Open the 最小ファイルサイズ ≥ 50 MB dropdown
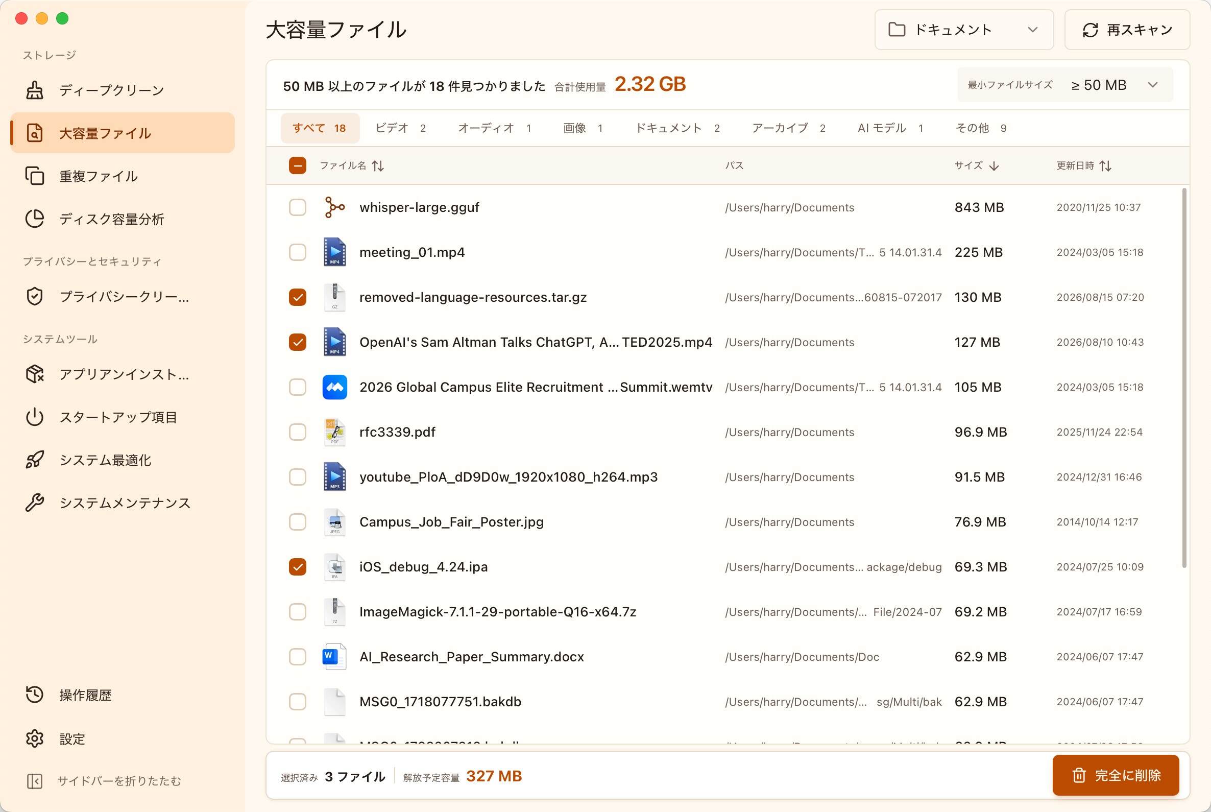The height and width of the screenshot is (812, 1211). tap(1065, 85)
